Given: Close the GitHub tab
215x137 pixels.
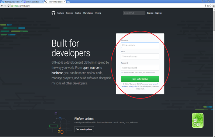Looking at the screenshot, I should click(64, 1).
